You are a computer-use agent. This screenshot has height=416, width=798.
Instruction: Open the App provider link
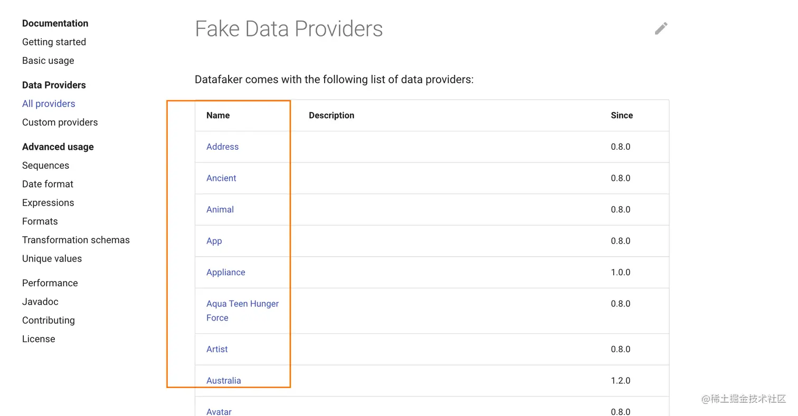(x=214, y=241)
